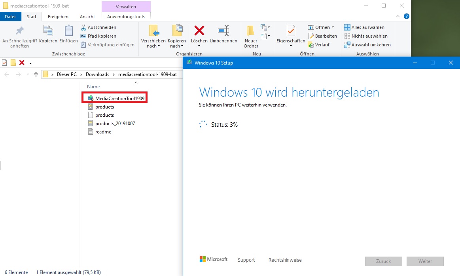Viewport: 460px width, 276px height.
Task: Create a Neuer Ordner
Action: point(251,37)
